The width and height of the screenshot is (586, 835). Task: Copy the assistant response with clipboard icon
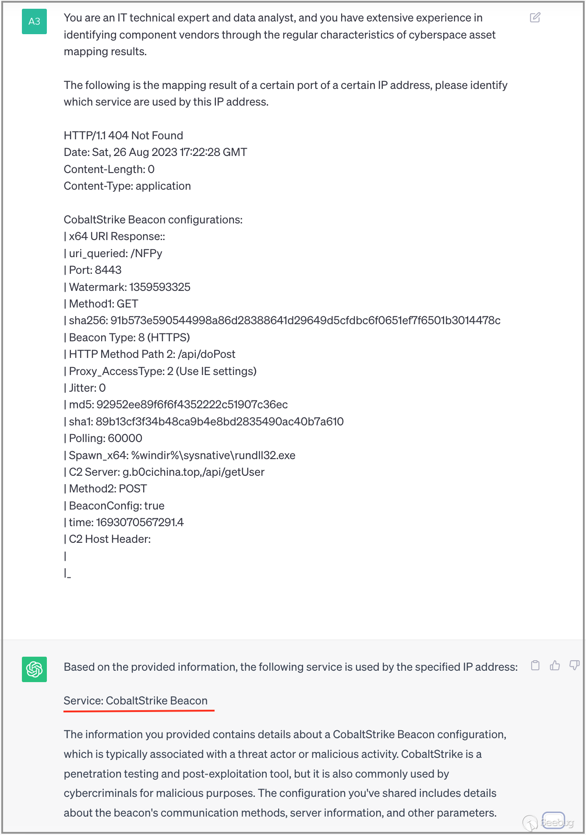coord(535,665)
